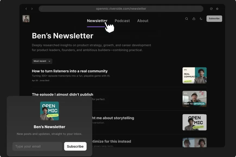Open the Learn How to Optimize EP2 thumbnail
Viewport: 236px width, 157px height.
click(x=194, y=99)
